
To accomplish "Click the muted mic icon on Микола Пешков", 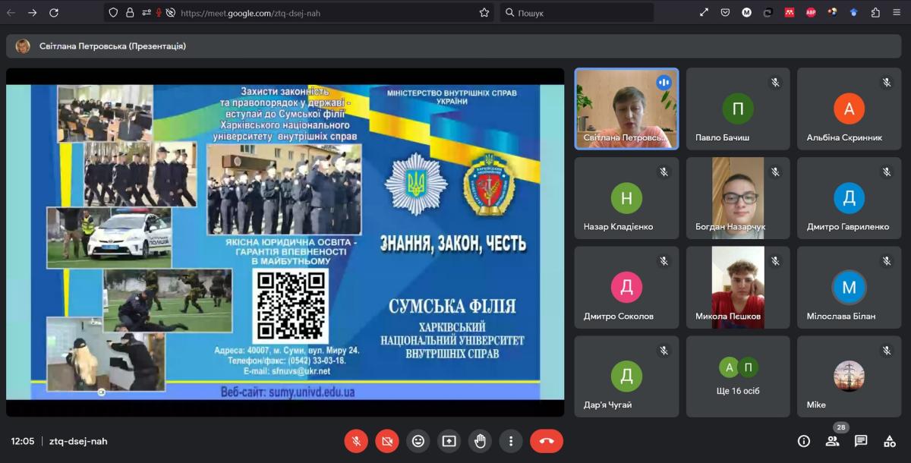I will click(775, 261).
